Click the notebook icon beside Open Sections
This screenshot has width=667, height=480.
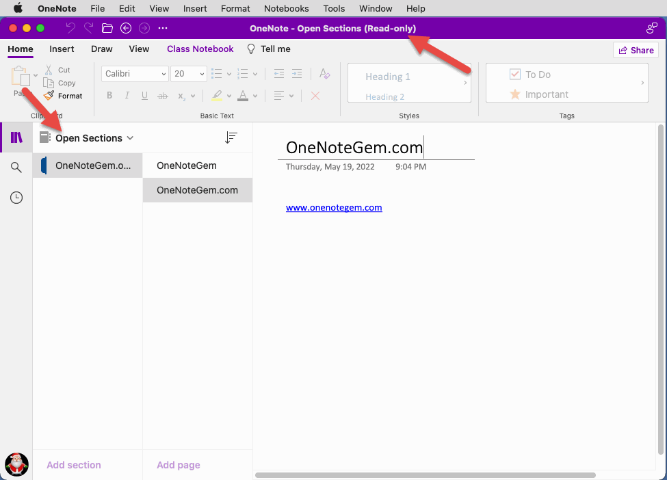click(45, 137)
